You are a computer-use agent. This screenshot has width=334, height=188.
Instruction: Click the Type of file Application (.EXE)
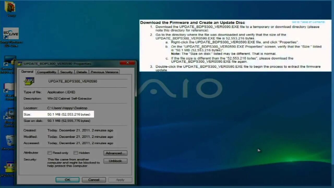click(x=61, y=92)
